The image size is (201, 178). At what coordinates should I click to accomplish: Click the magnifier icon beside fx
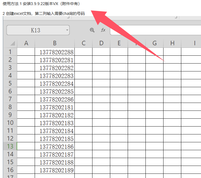(x=92, y=30)
